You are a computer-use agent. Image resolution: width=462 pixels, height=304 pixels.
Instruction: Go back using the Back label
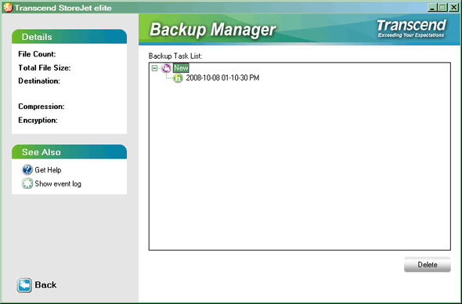45,285
